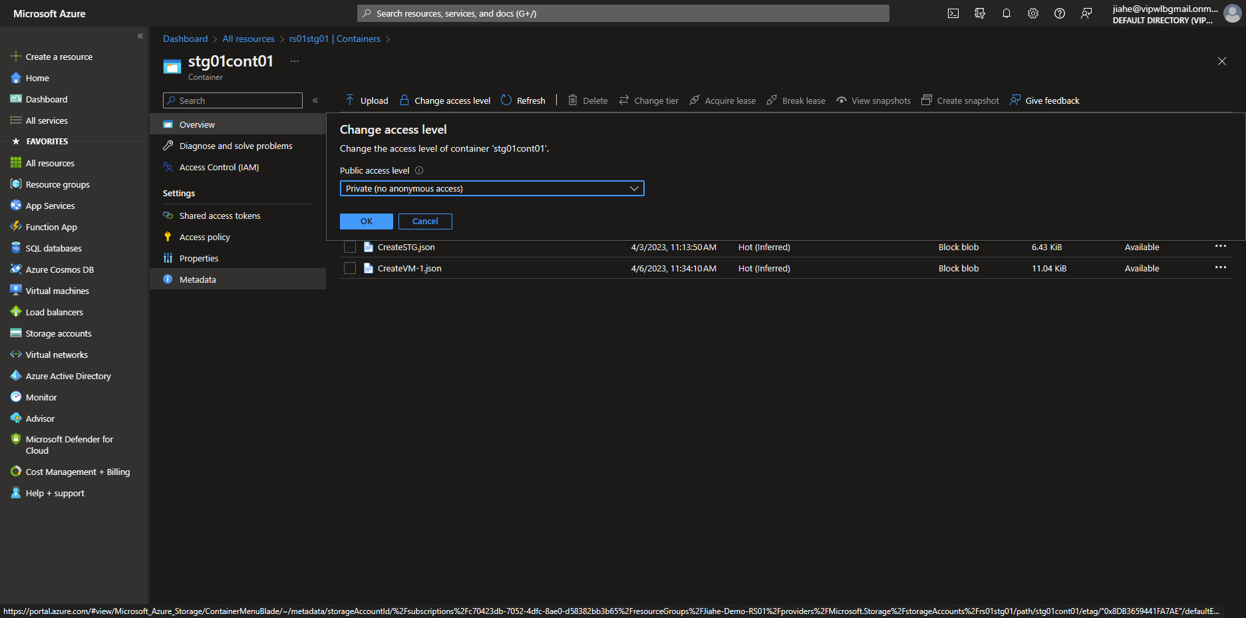The height and width of the screenshot is (618, 1246).
Task: Open Shared access tokens
Action: (x=237, y=216)
